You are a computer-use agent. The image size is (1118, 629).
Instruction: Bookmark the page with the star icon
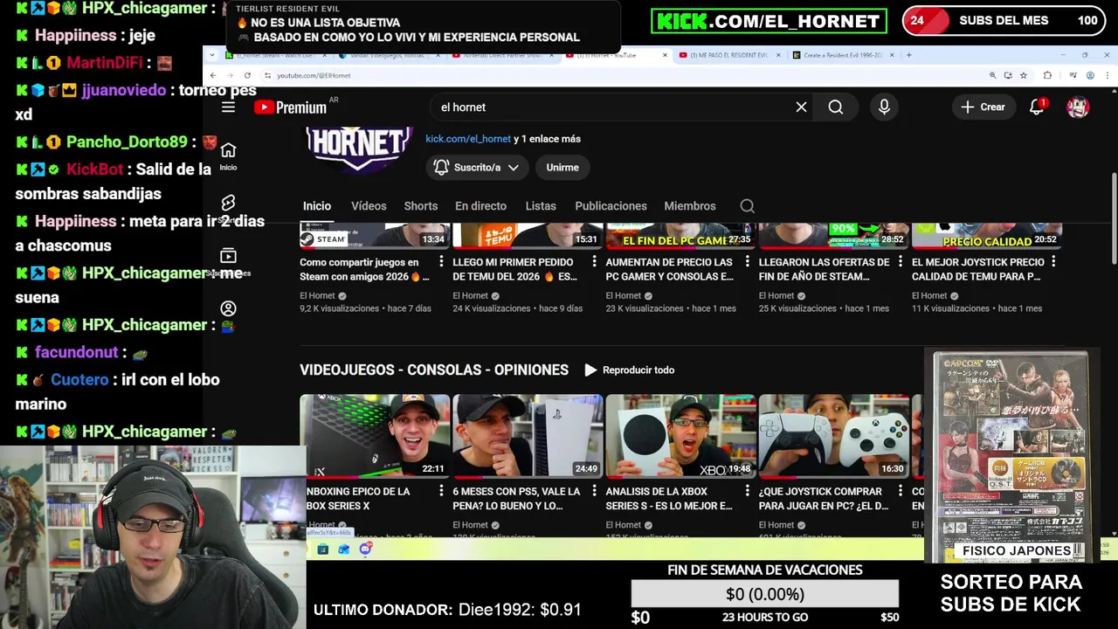coord(1024,75)
